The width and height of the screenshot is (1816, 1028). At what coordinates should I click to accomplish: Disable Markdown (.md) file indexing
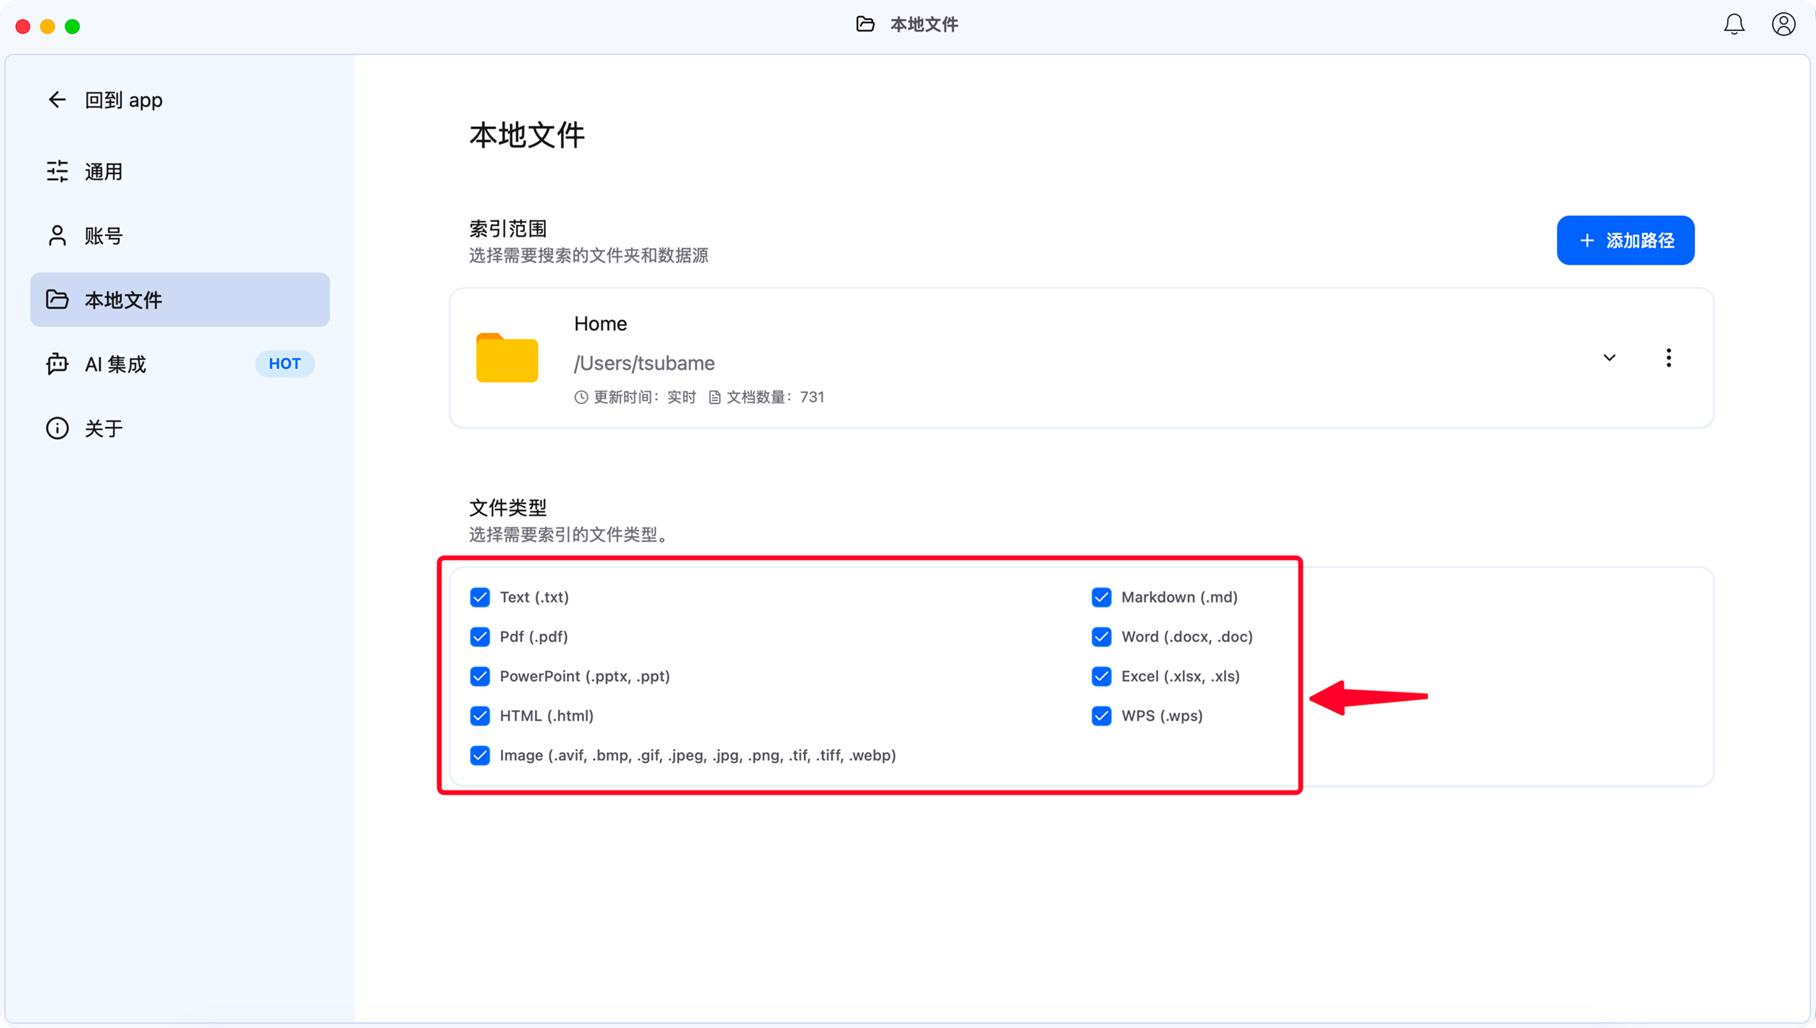pos(1102,597)
